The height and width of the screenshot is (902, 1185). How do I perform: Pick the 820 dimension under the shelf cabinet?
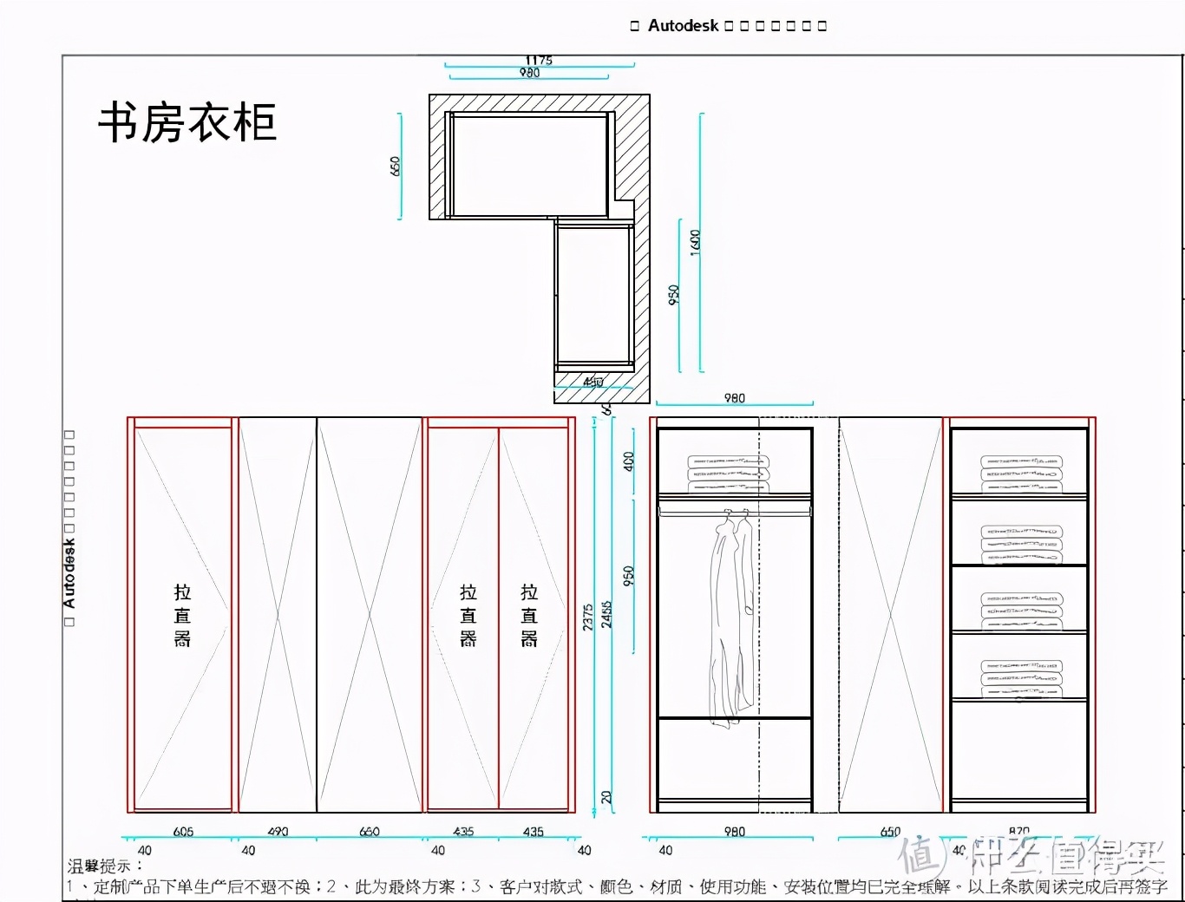pyautogui.click(x=1019, y=832)
